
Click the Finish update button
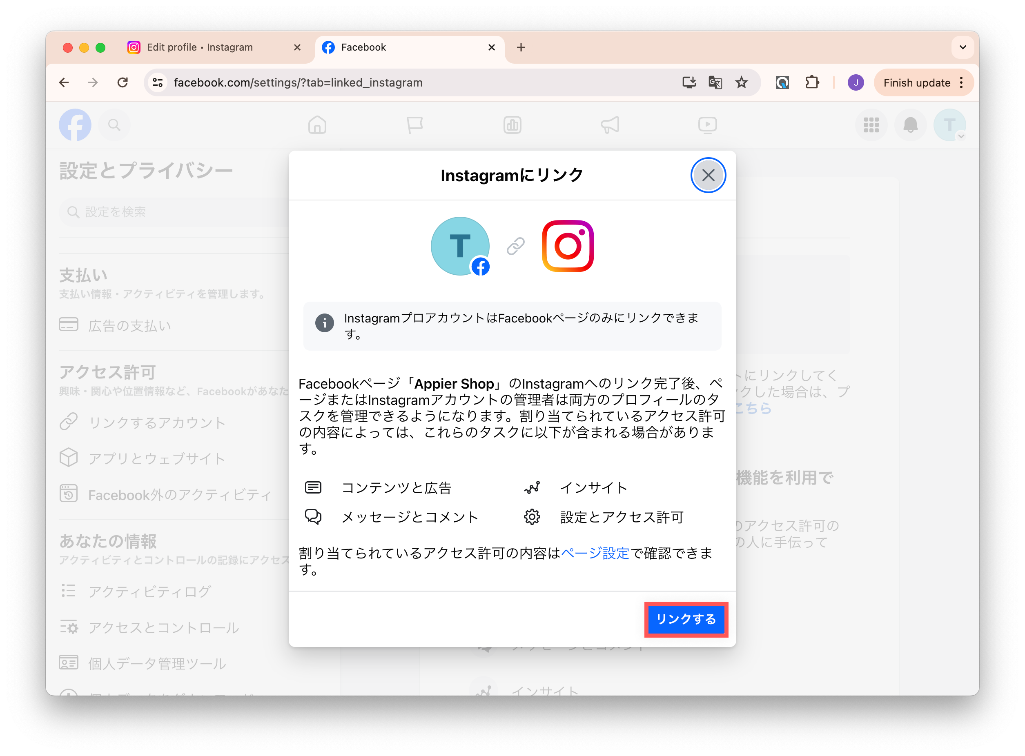click(917, 82)
